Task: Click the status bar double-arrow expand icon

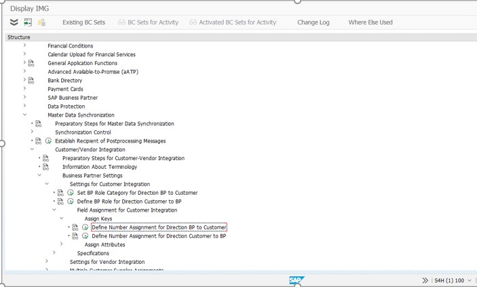Action: tap(425, 280)
